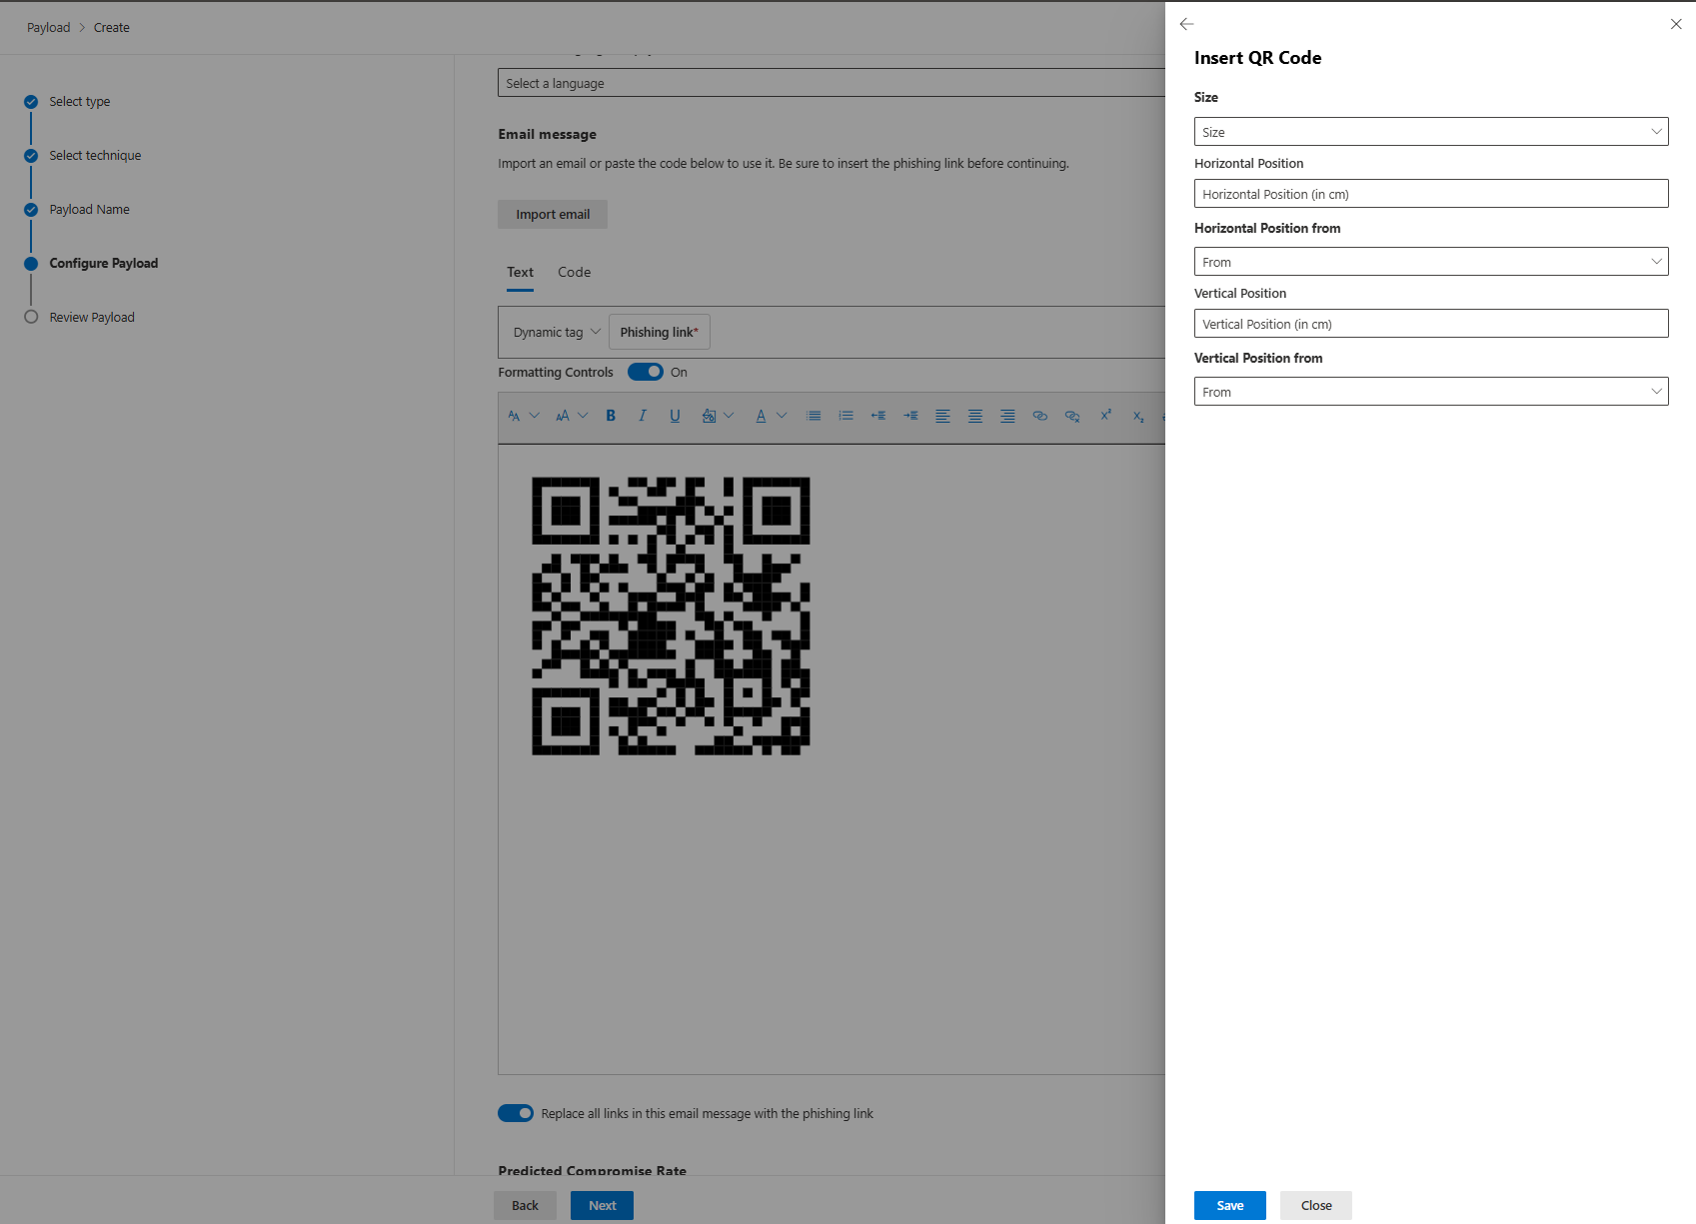1696x1224 pixels.
Task: Turn off the Formatting Controls toggle
Action: point(646,372)
